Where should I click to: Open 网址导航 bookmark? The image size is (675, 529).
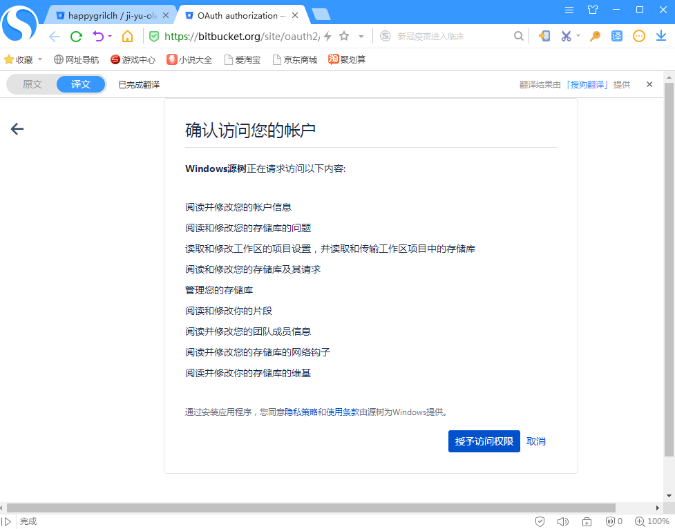76,60
